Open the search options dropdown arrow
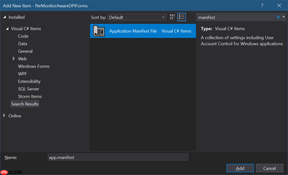The height and width of the screenshot is (175, 288). pyautogui.click(x=283, y=17)
